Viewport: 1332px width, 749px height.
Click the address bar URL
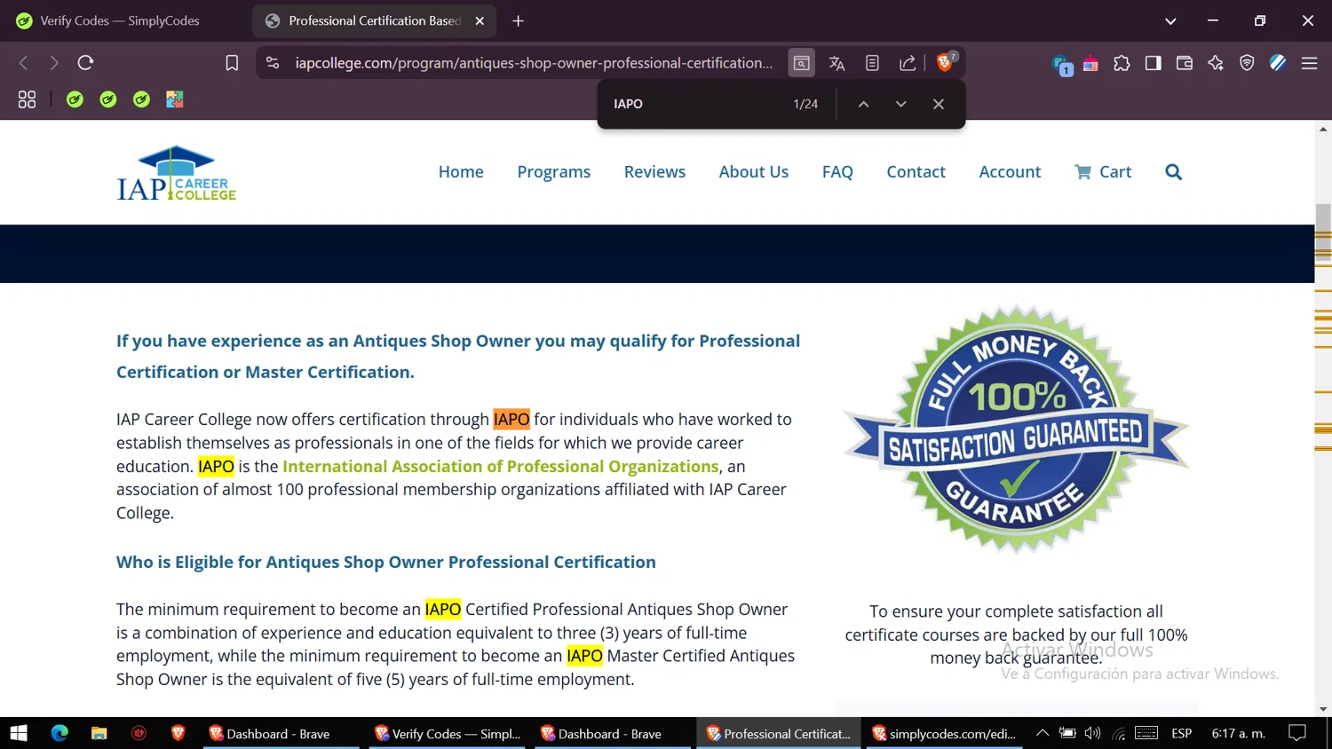[x=534, y=63]
